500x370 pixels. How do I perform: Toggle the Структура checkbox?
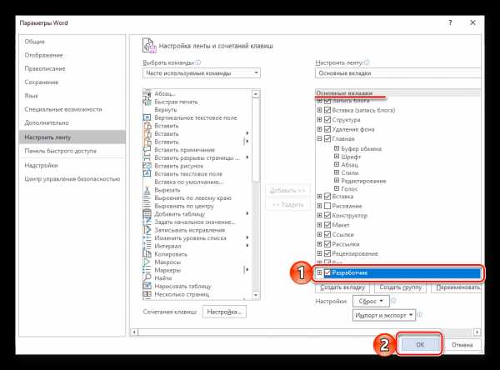327,120
